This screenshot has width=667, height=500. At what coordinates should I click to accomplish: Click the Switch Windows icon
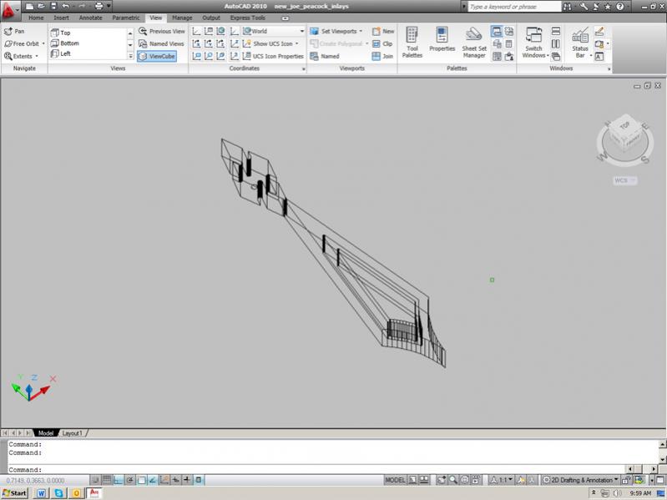pos(533,35)
